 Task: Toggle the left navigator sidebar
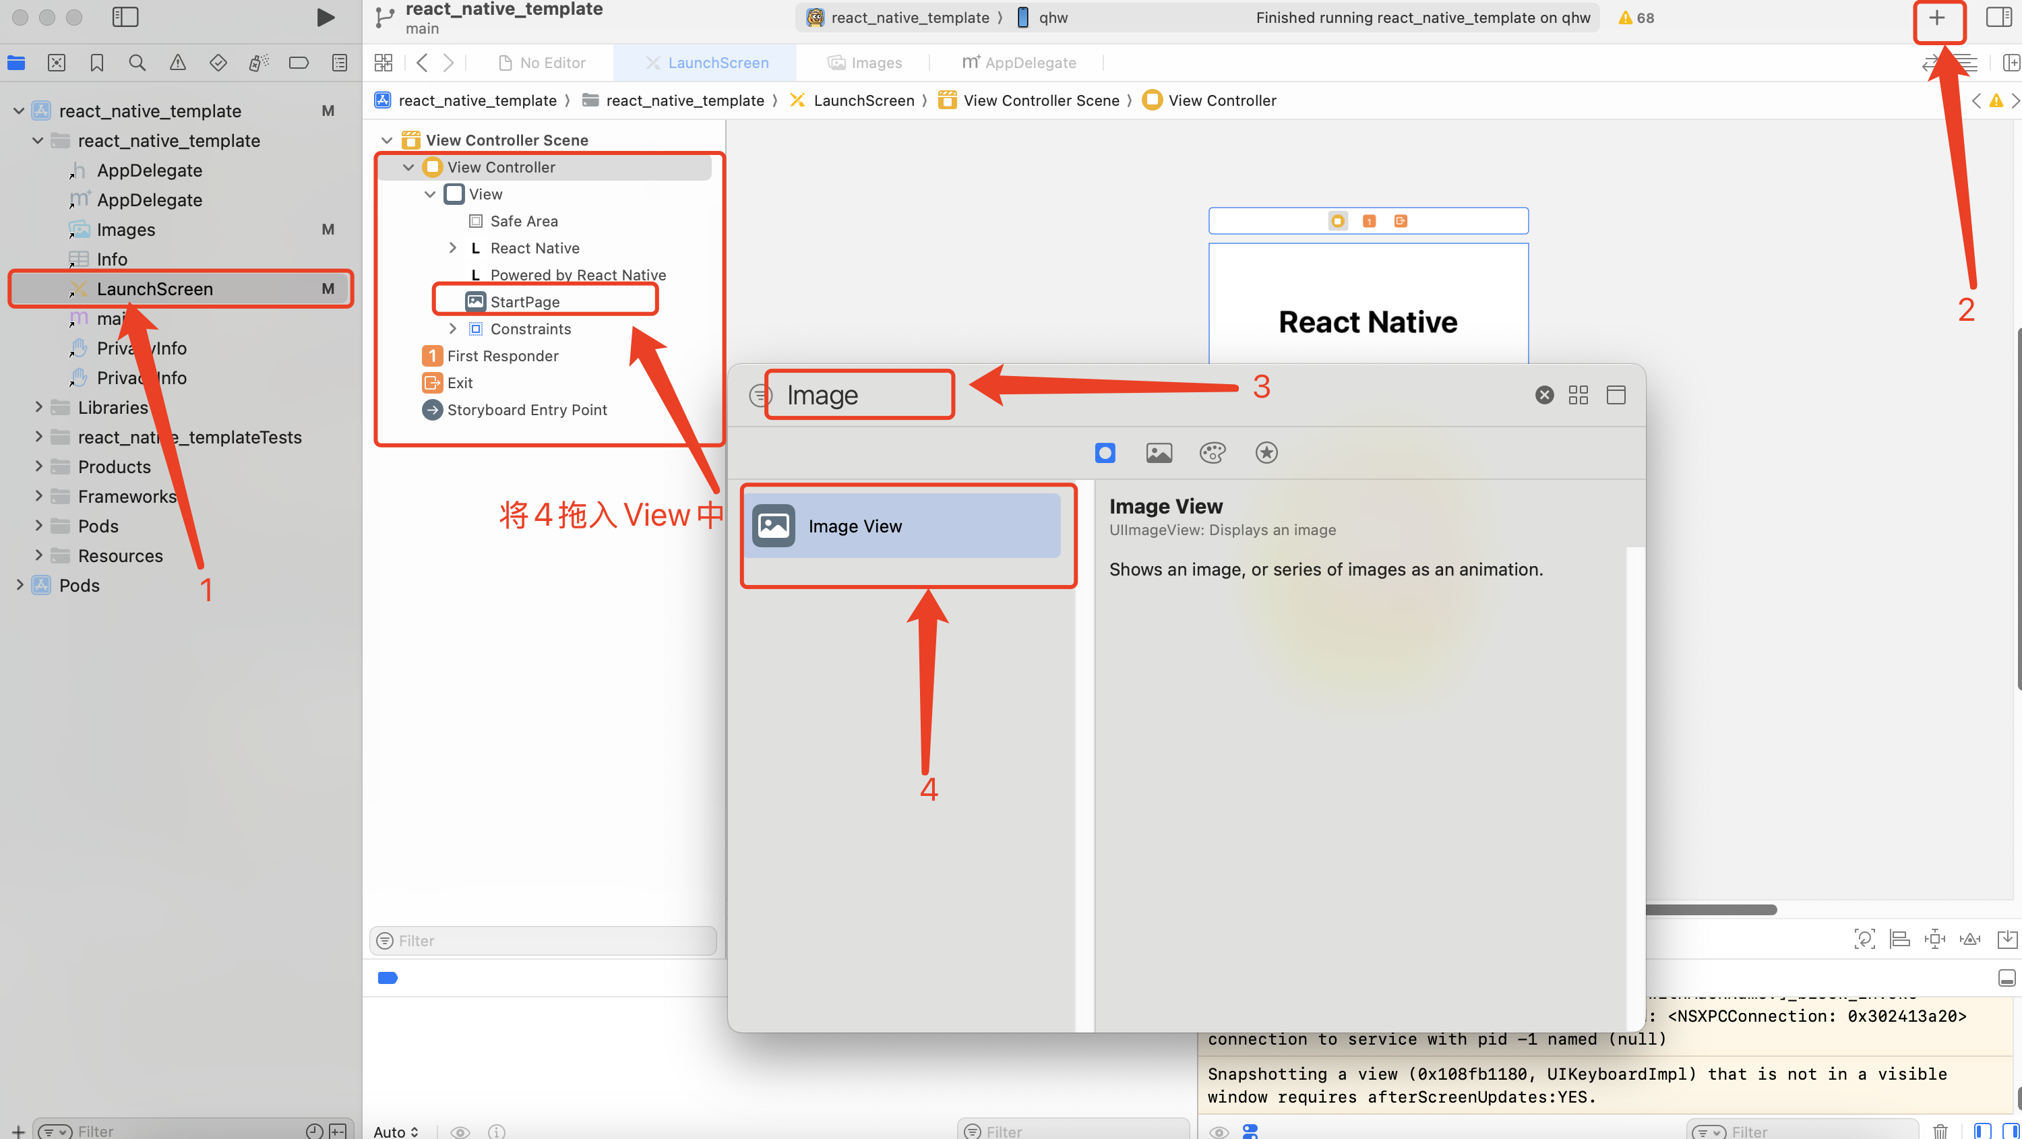[x=125, y=16]
